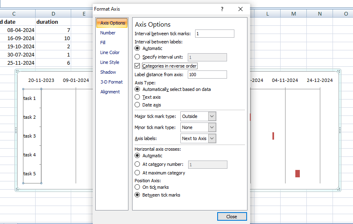Screen dimensions: 353x224
Task: Click task 3 axis label in chart
Action: [29, 136]
